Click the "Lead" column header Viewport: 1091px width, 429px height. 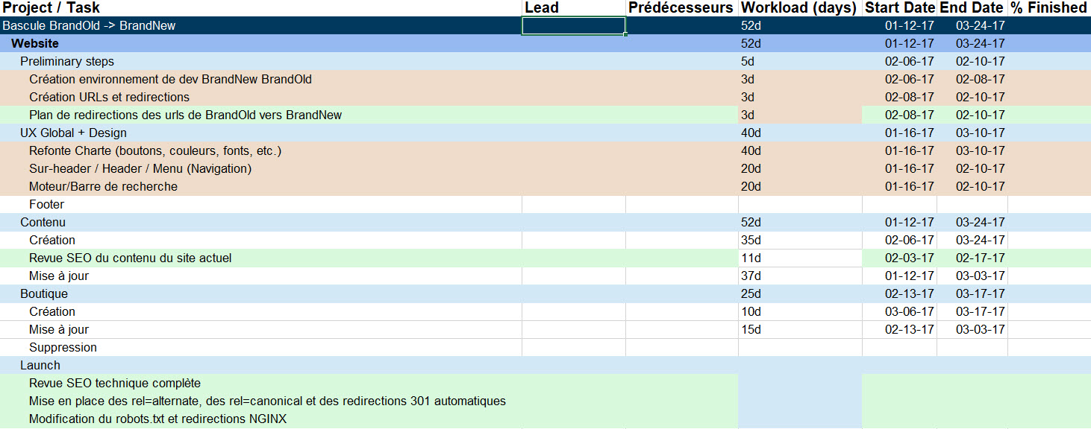[542, 7]
